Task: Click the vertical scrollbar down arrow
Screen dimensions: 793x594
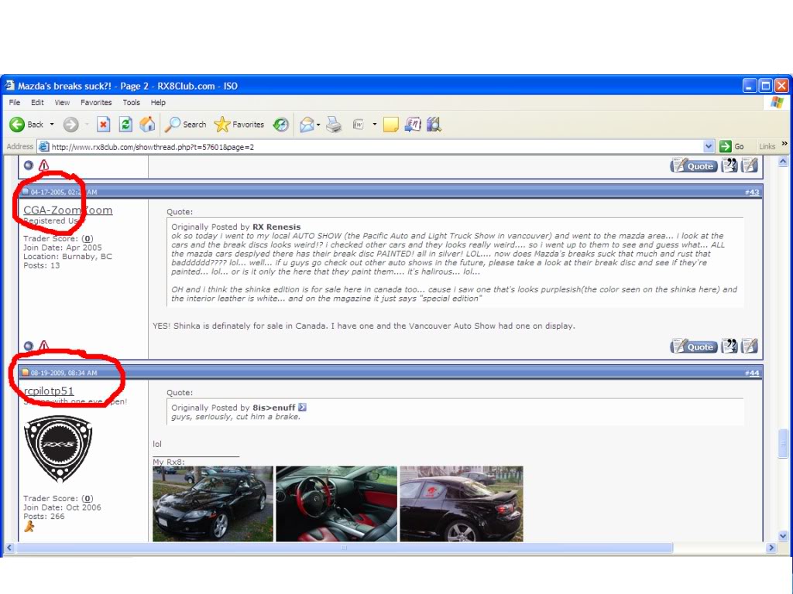Action: click(x=783, y=536)
